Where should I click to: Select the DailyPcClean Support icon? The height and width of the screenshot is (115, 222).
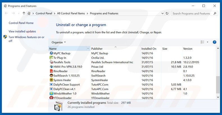point(51,85)
